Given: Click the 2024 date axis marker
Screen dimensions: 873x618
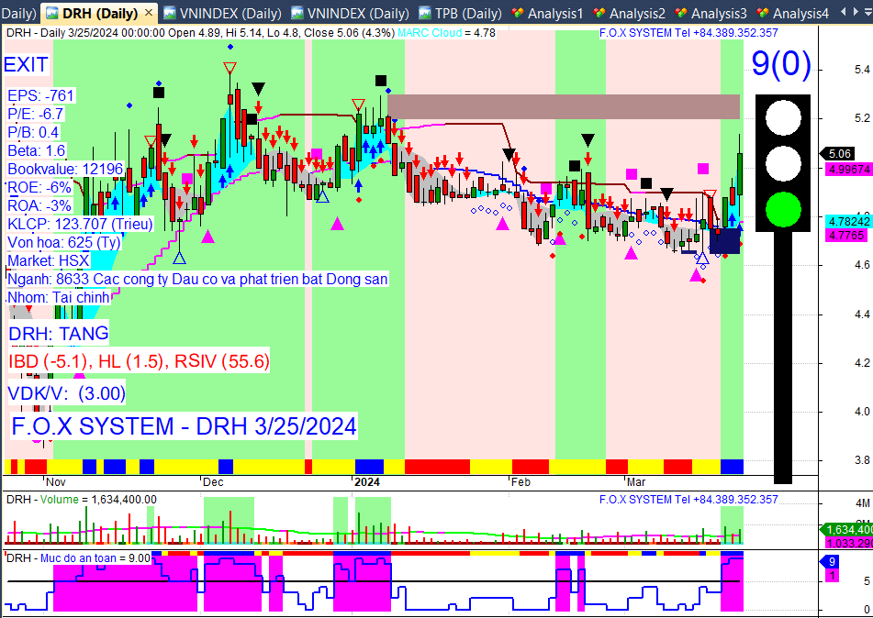Looking at the screenshot, I should pyautogui.click(x=367, y=481).
